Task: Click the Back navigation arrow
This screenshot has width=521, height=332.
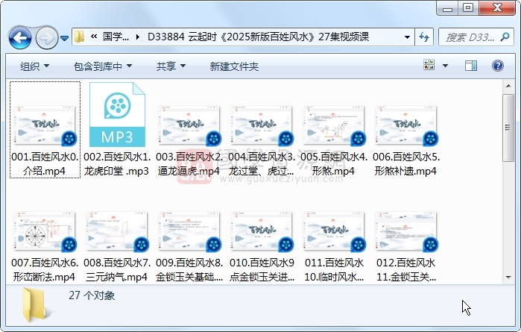Action: (20, 38)
